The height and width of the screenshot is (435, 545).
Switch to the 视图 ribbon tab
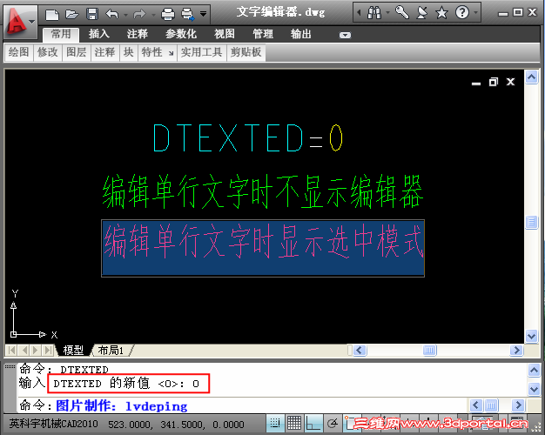[225, 34]
